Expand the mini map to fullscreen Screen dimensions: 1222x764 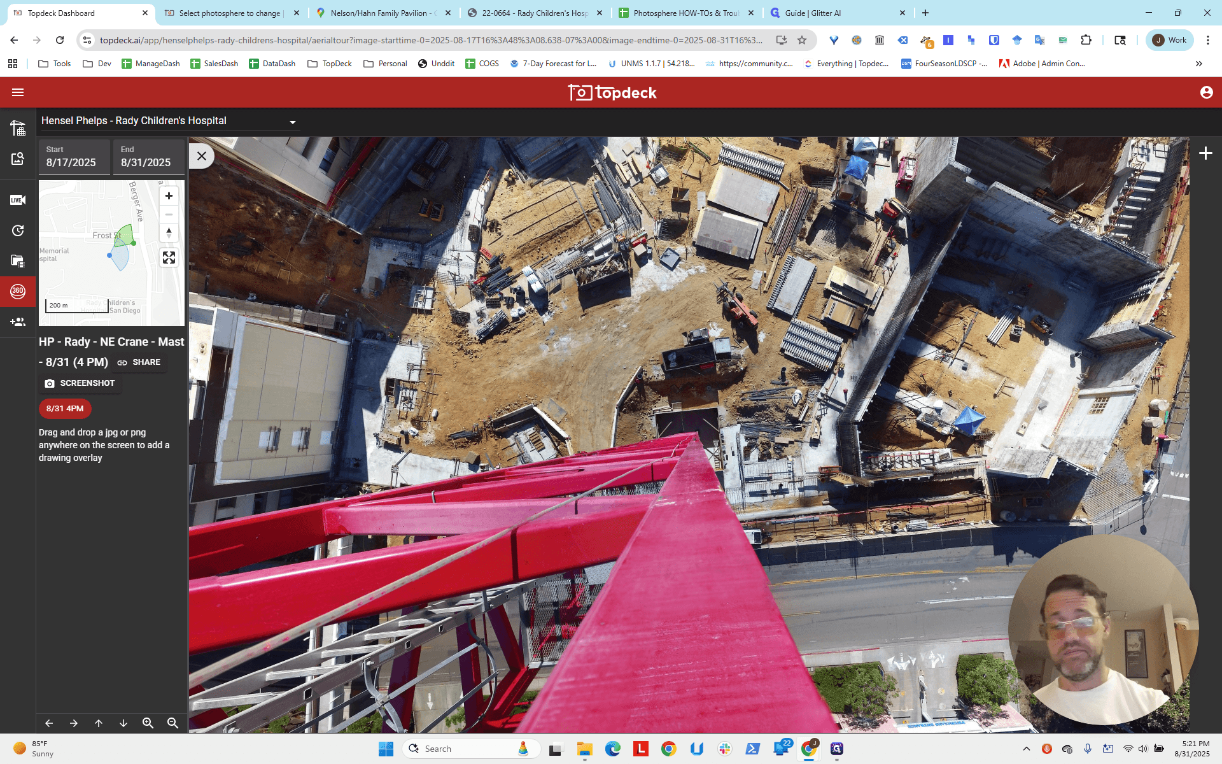169,257
